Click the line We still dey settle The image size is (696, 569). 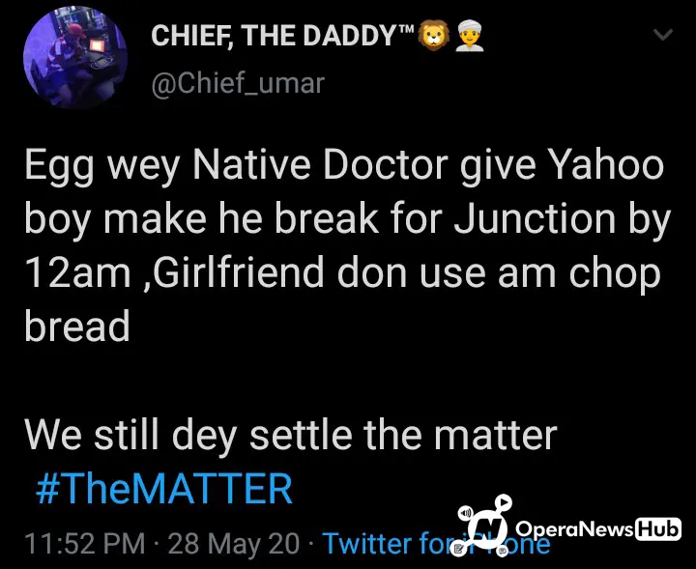(x=290, y=434)
